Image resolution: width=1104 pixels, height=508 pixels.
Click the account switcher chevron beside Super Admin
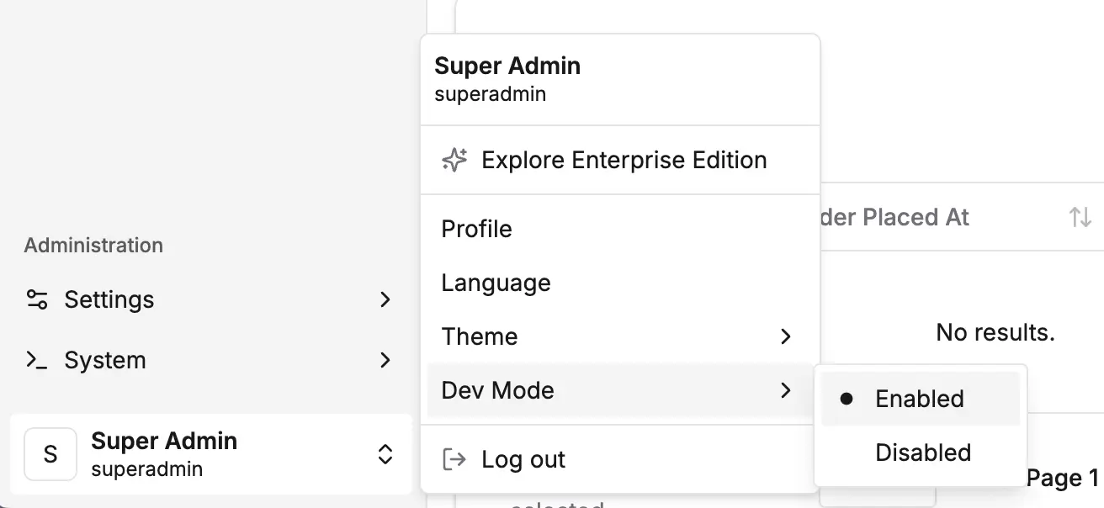385,454
